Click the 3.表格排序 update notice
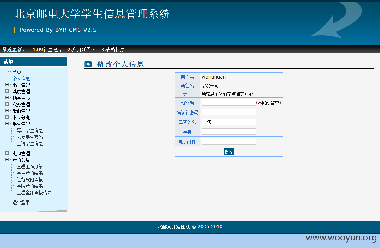This screenshot has height=248, width=380. click(x=113, y=49)
